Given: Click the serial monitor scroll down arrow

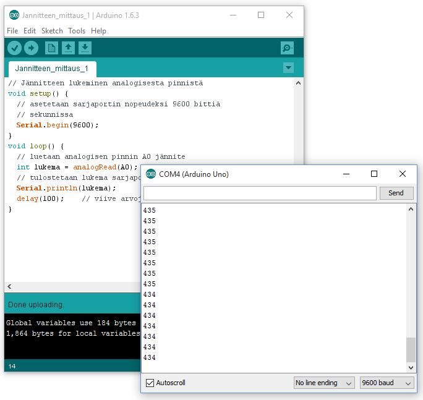Looking at the screenshot, I should pos(411,367).
